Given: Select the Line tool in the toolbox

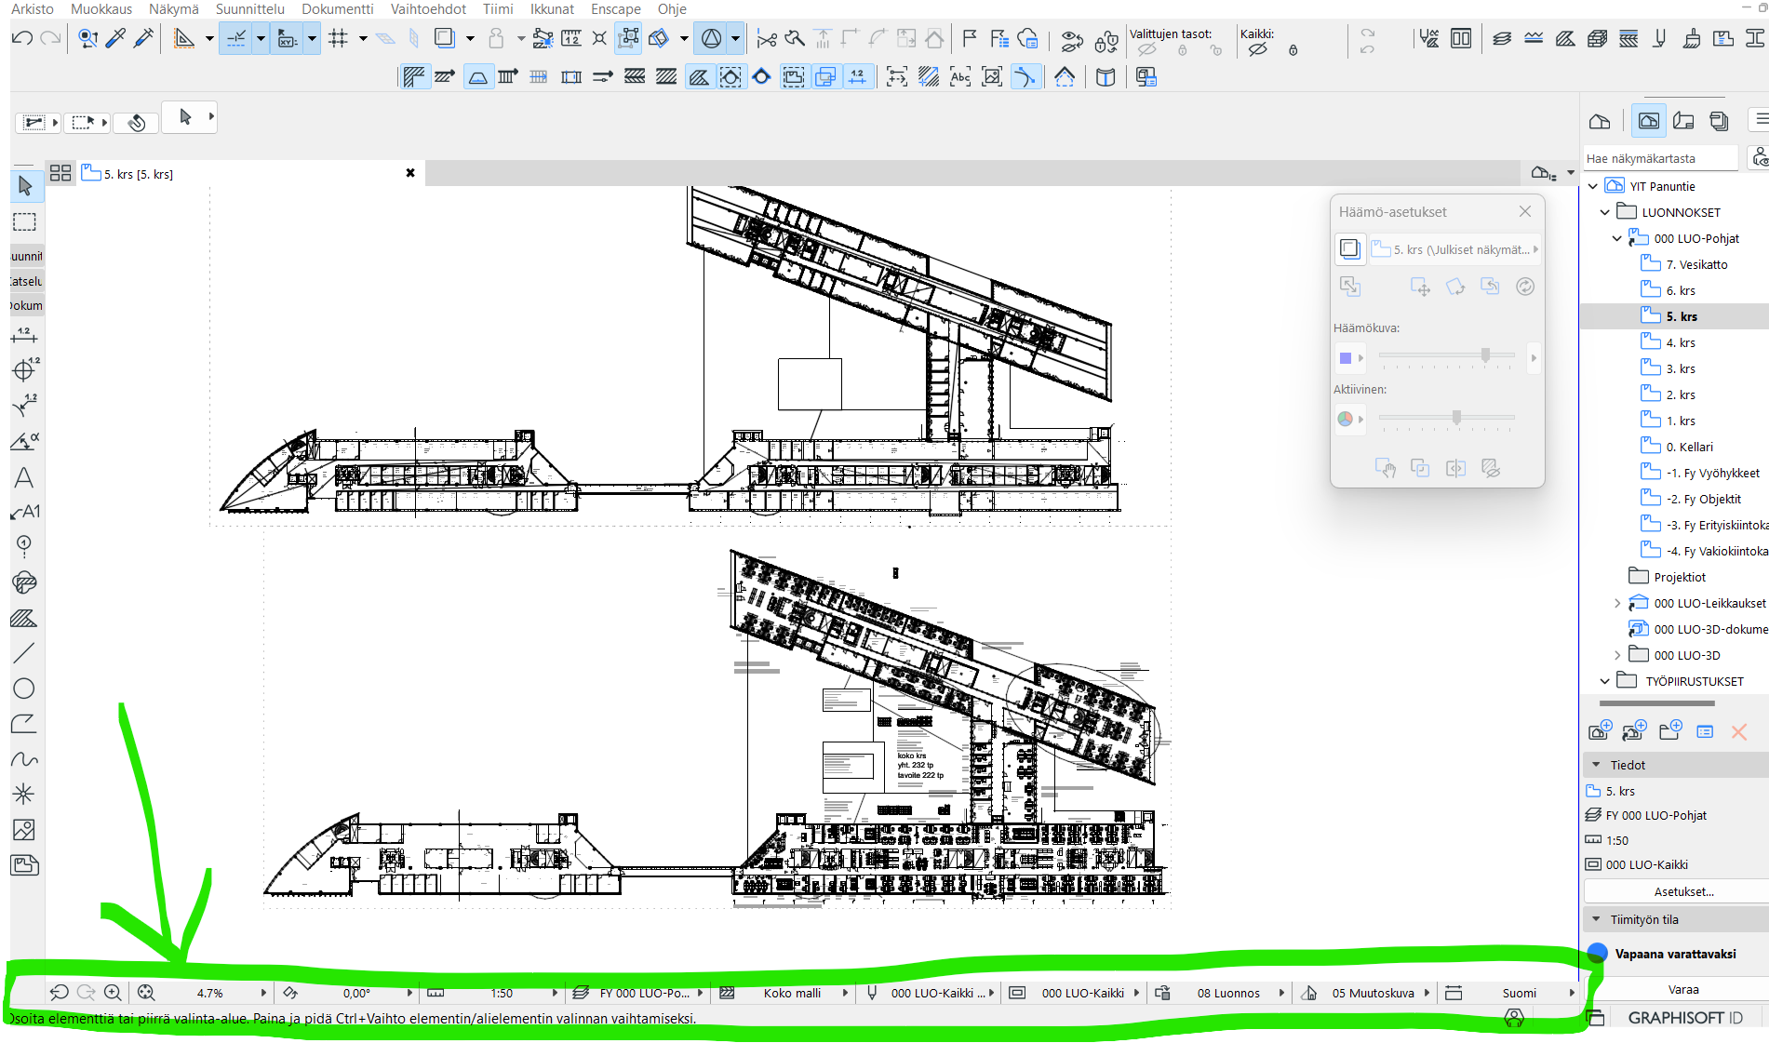Looking at the screenshot, I should point(24,653).
